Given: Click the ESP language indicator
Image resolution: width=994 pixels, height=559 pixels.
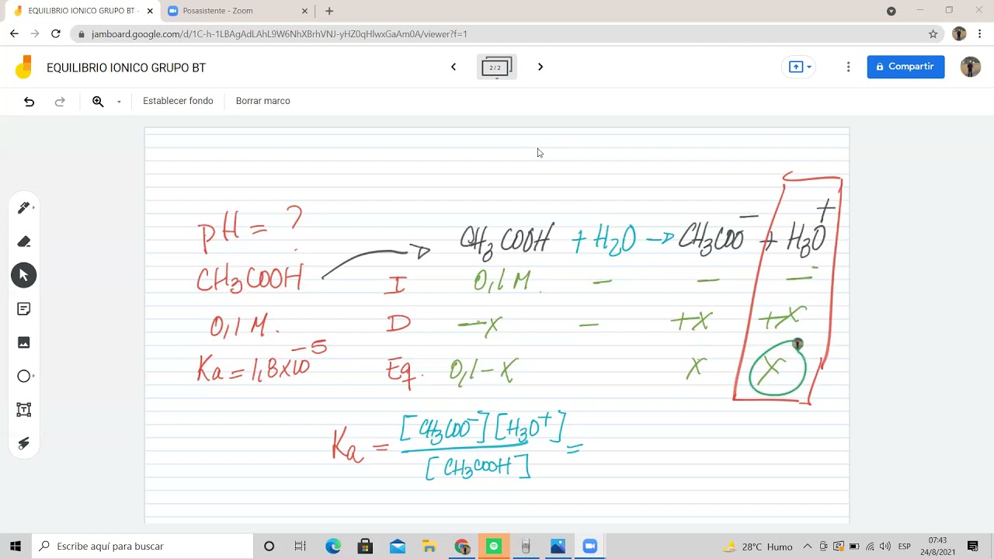Looking at the screenshot, I should [905, 547].
